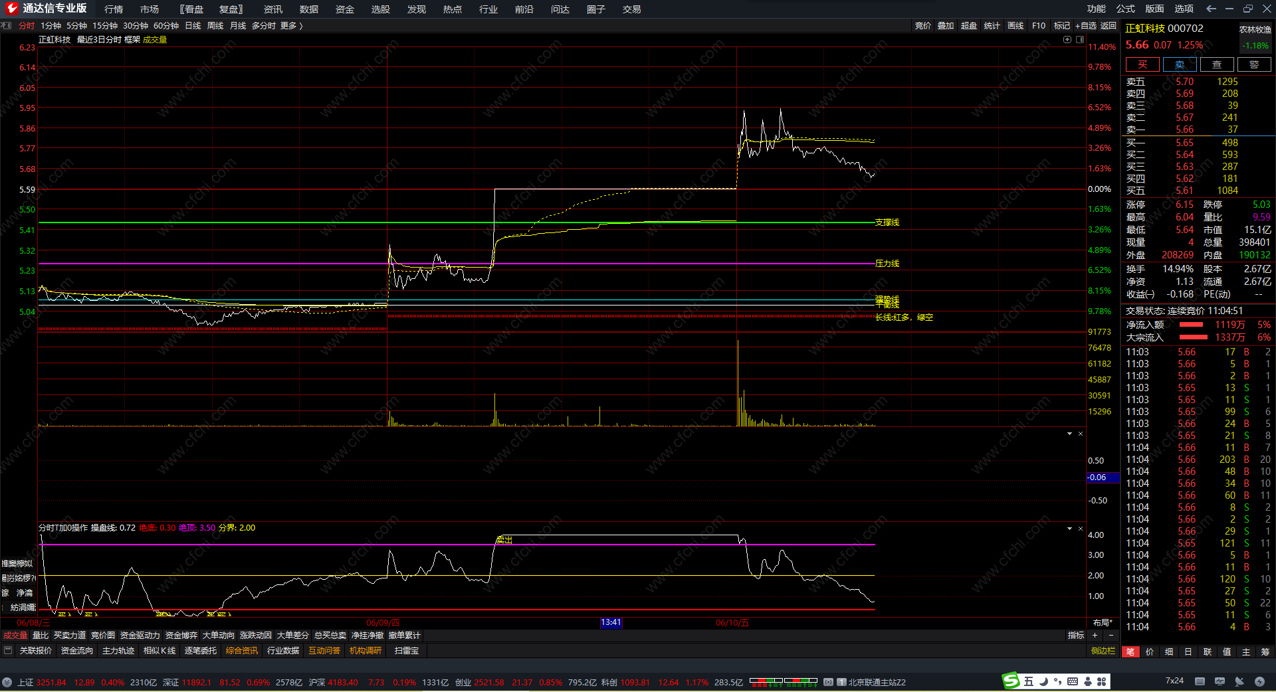The width and height of the screenshot is (1276, 692).
Task: Click the network monitor icon in status bar
Action: (x=1220, y=681)
